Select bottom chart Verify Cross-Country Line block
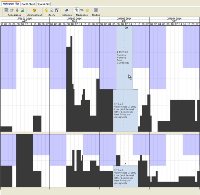This screenshot has height=195, width=200. click(x=125, y=177)
